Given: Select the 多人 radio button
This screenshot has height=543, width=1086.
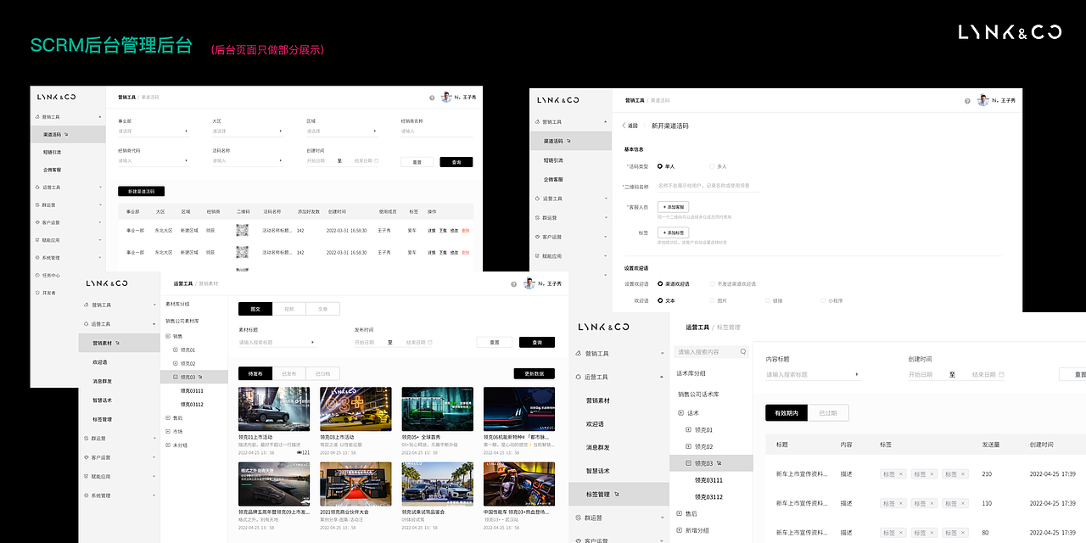Looking at the screenshot, I should click(x=712, y=166).
